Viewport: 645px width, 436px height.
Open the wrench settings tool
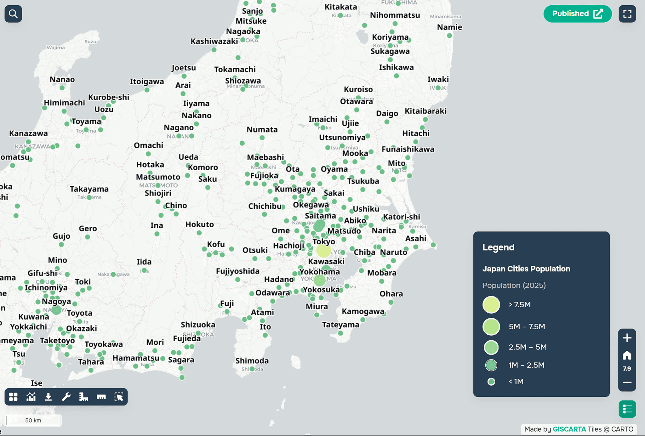pyautogui.click(x=66, y=397)
